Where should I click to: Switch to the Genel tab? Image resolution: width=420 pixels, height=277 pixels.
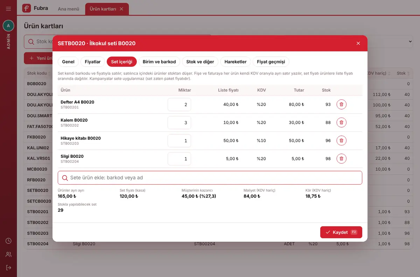68,62
